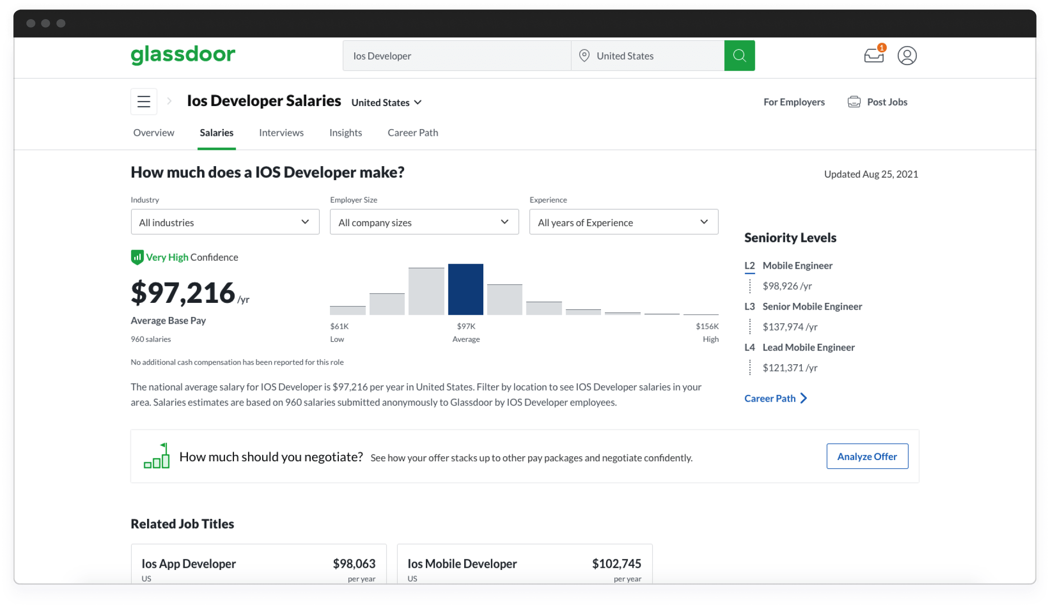1049x607 pixels.
Task: Open the All years of Experience dropdown
Action: [x=623, y=222]
